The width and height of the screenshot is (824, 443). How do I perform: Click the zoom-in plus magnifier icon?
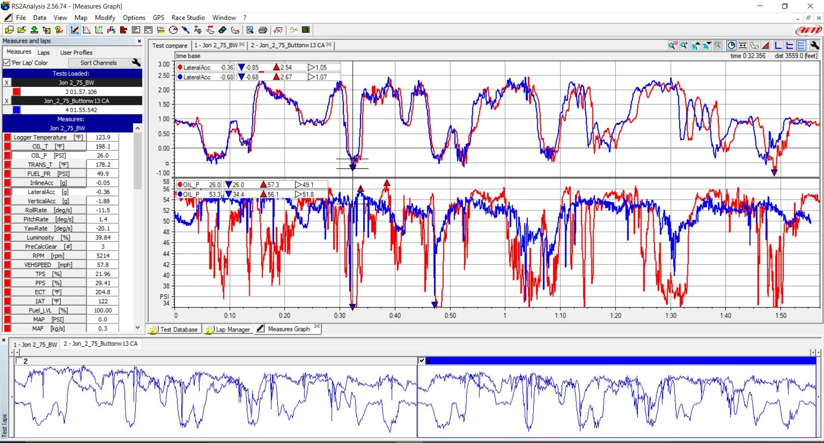[684, 45]
